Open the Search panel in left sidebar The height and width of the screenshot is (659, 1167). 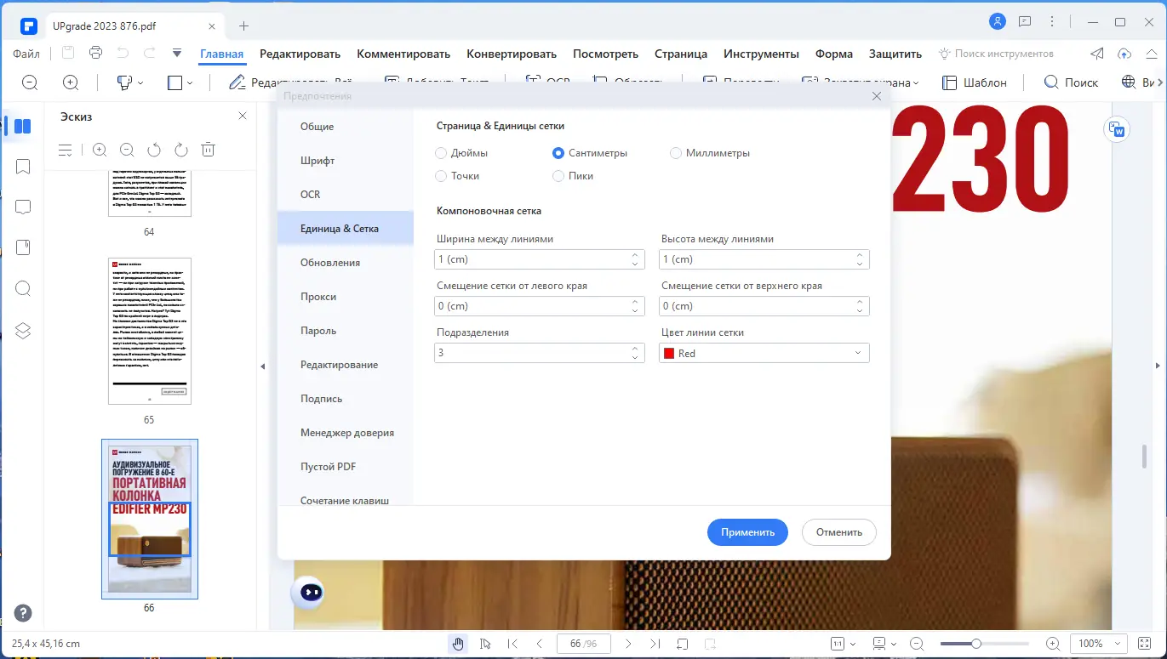click(22, 288)
